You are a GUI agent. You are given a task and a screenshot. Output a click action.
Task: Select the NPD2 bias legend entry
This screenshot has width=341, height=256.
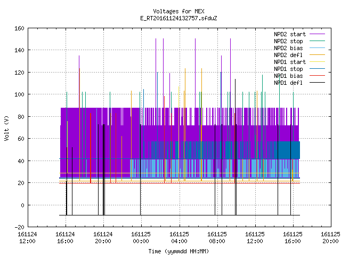tap(299, 48)
